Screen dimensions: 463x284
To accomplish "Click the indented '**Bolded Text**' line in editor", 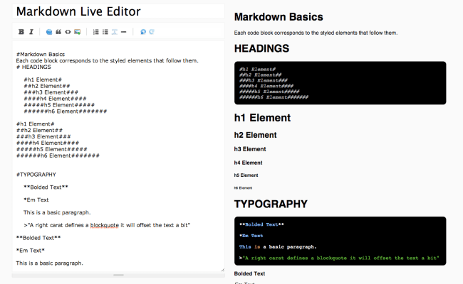I will pos(46,187).
